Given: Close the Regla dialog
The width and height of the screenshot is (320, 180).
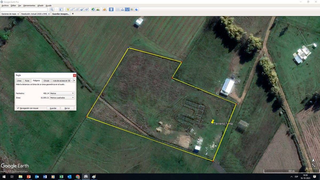Looking at the screenshot, I should click(x=74, y=75).
